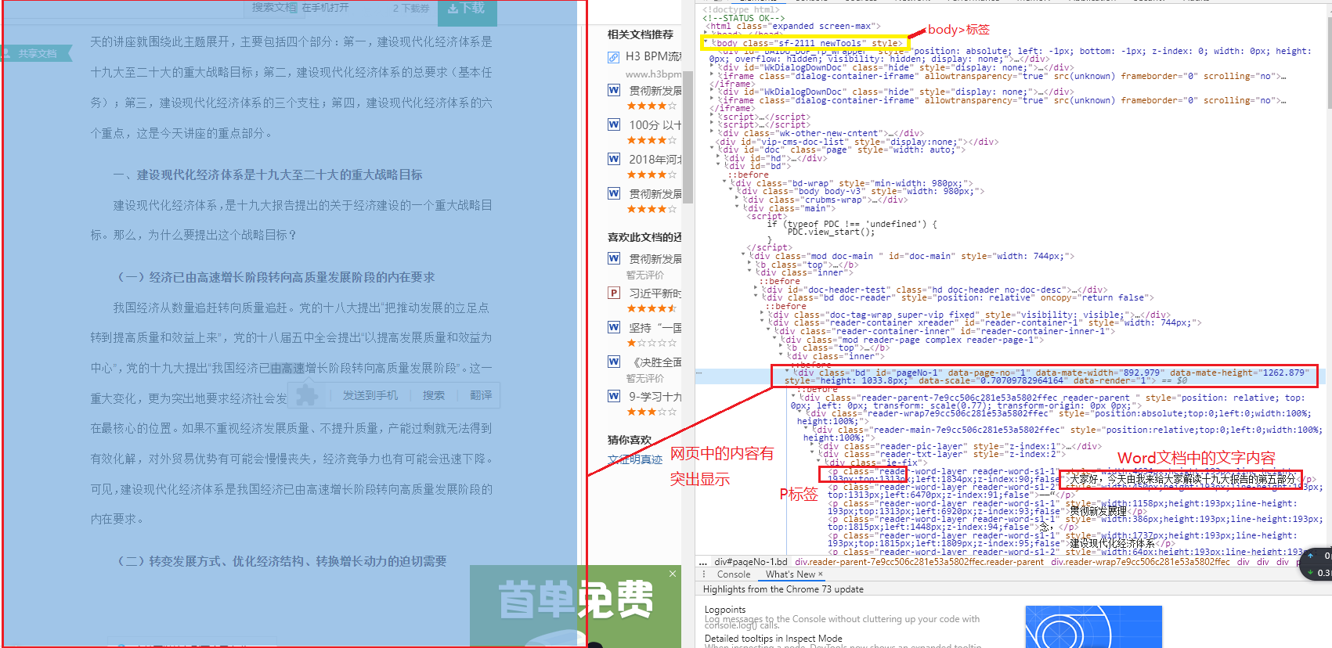The height and width of the screenshot is (648, 1332).
Task: Click the PowerPoint icon beside '习近平新时'
Action: point(614,293)
